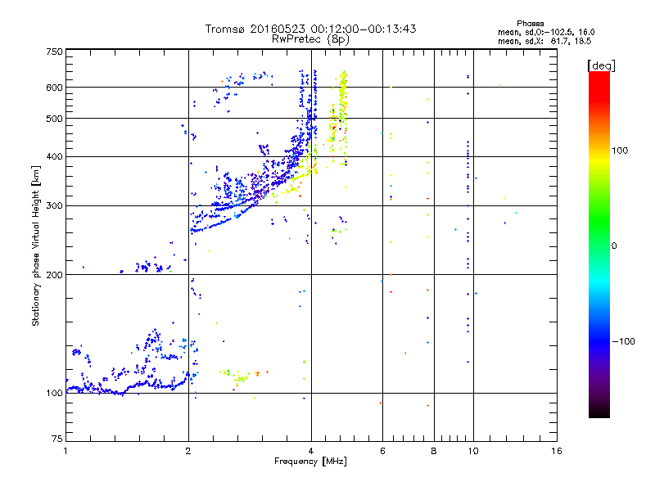Click the y-axis label '75'
Image resolution: width=655 pixels, height=491 pixels.
[57, 439]
